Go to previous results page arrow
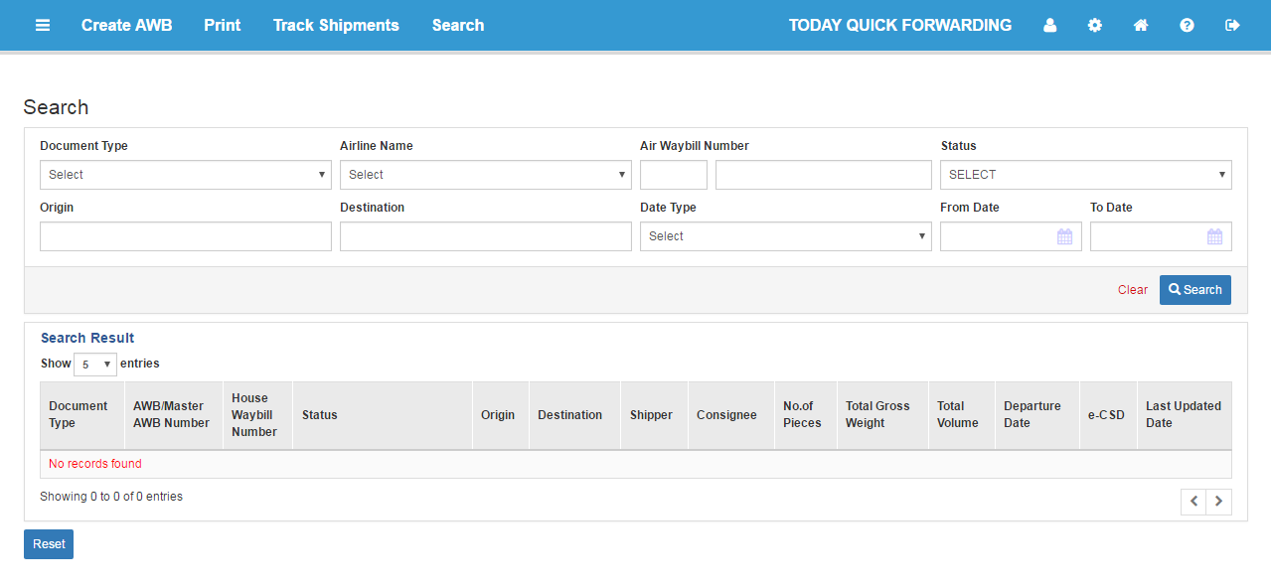The width and height of the screenshot is (1271, 588). click(1193, 502)
